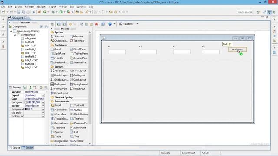Click the Variable contentPane value field
This screenshot has height=156, width=278.
pyautogui.click(x=34, y=92)
